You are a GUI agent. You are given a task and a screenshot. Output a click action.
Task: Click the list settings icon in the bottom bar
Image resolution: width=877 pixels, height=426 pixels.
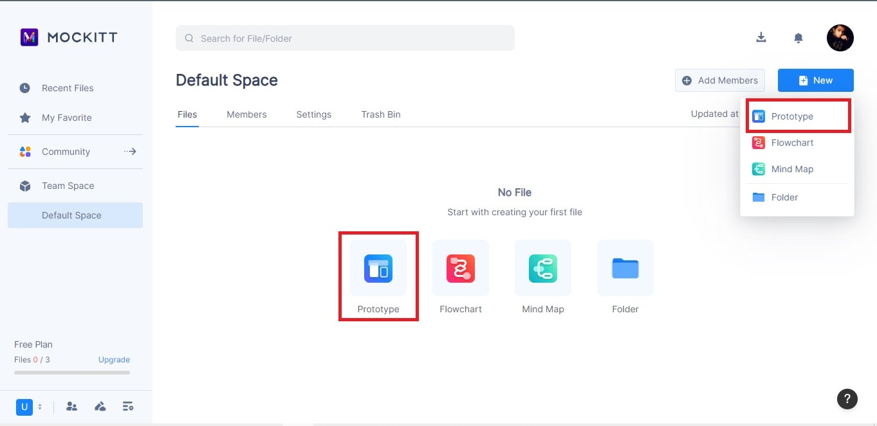click(128, 407)
